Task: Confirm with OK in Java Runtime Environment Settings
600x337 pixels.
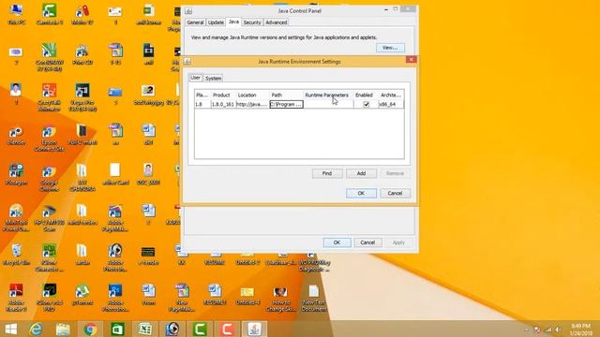Action: [361, 194]
